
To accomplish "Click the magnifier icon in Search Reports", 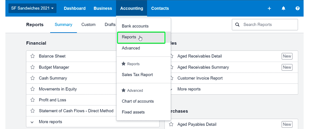I will pos(237,25).
